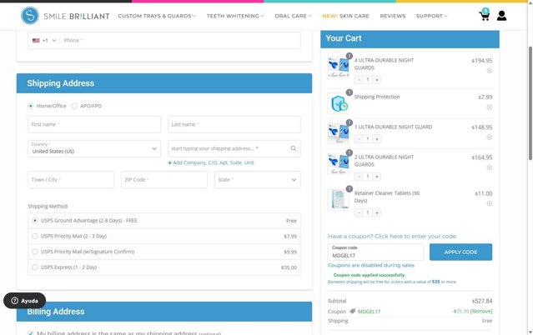Click the Apply Code button

tap(460, 252)
